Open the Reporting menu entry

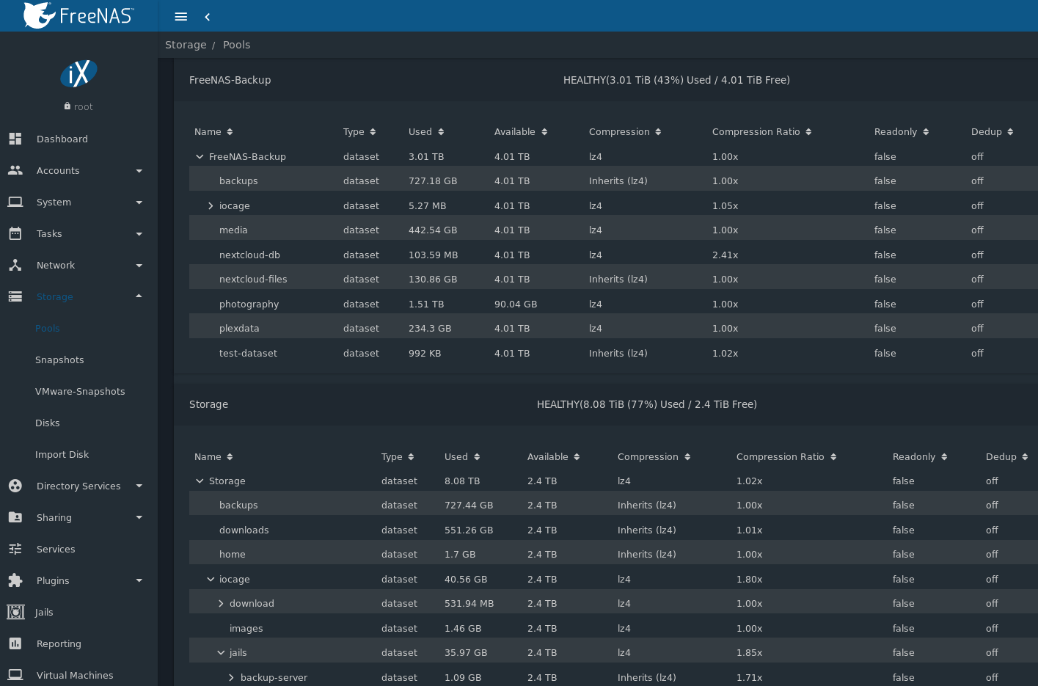click(59, 643)
